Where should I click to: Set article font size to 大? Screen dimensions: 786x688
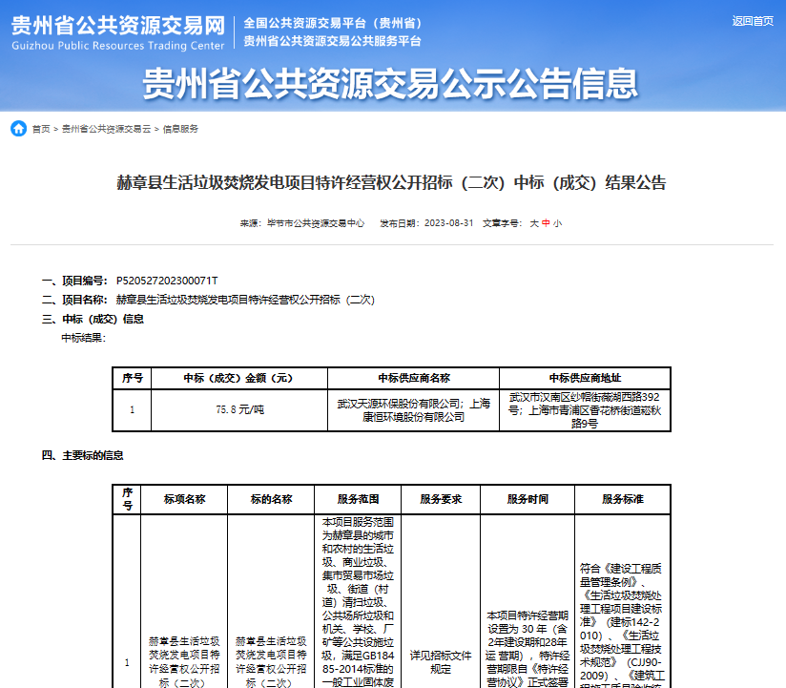(x=534, y=223)
